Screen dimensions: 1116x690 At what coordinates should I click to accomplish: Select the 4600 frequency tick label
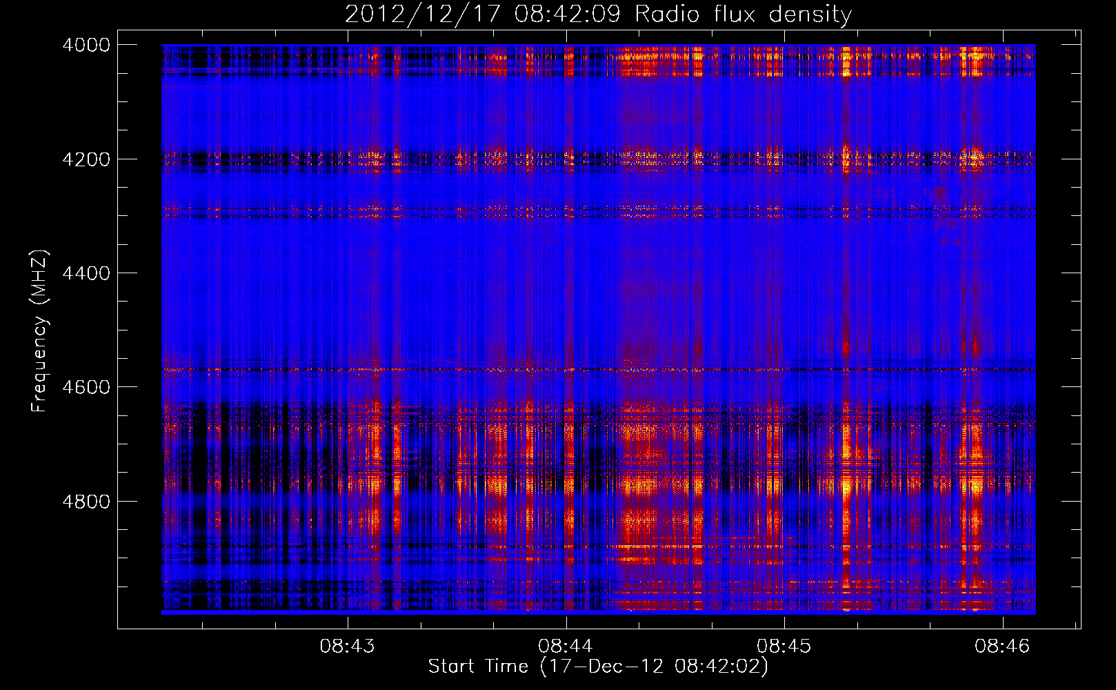86,387
